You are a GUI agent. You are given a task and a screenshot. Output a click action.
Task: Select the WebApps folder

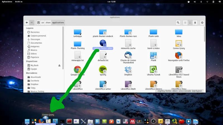click(77, 33)
